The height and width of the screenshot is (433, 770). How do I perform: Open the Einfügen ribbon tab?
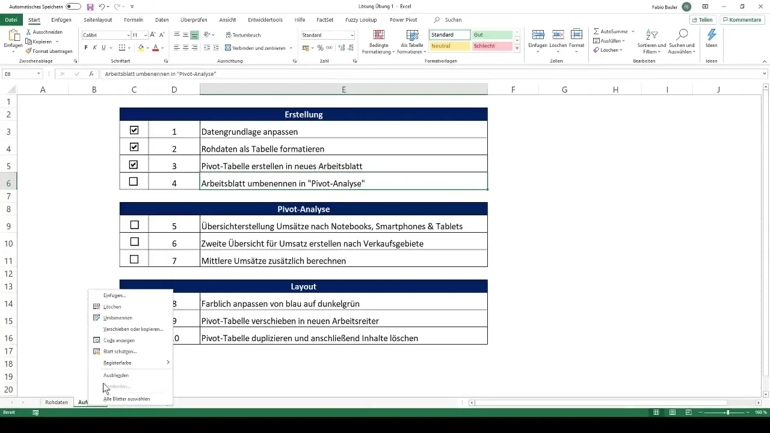(61, 20)
